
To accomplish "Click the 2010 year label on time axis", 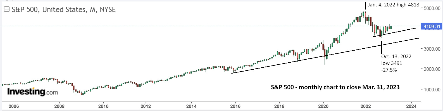I will click(103, 106).
